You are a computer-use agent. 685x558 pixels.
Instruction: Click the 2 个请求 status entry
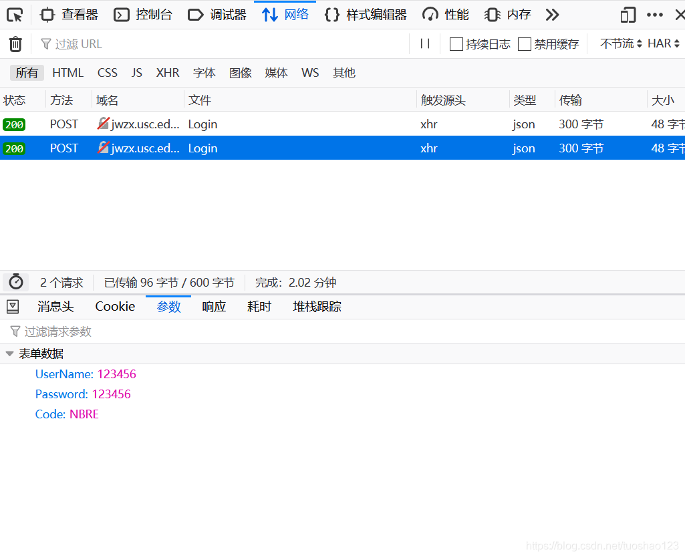(61, 283)
